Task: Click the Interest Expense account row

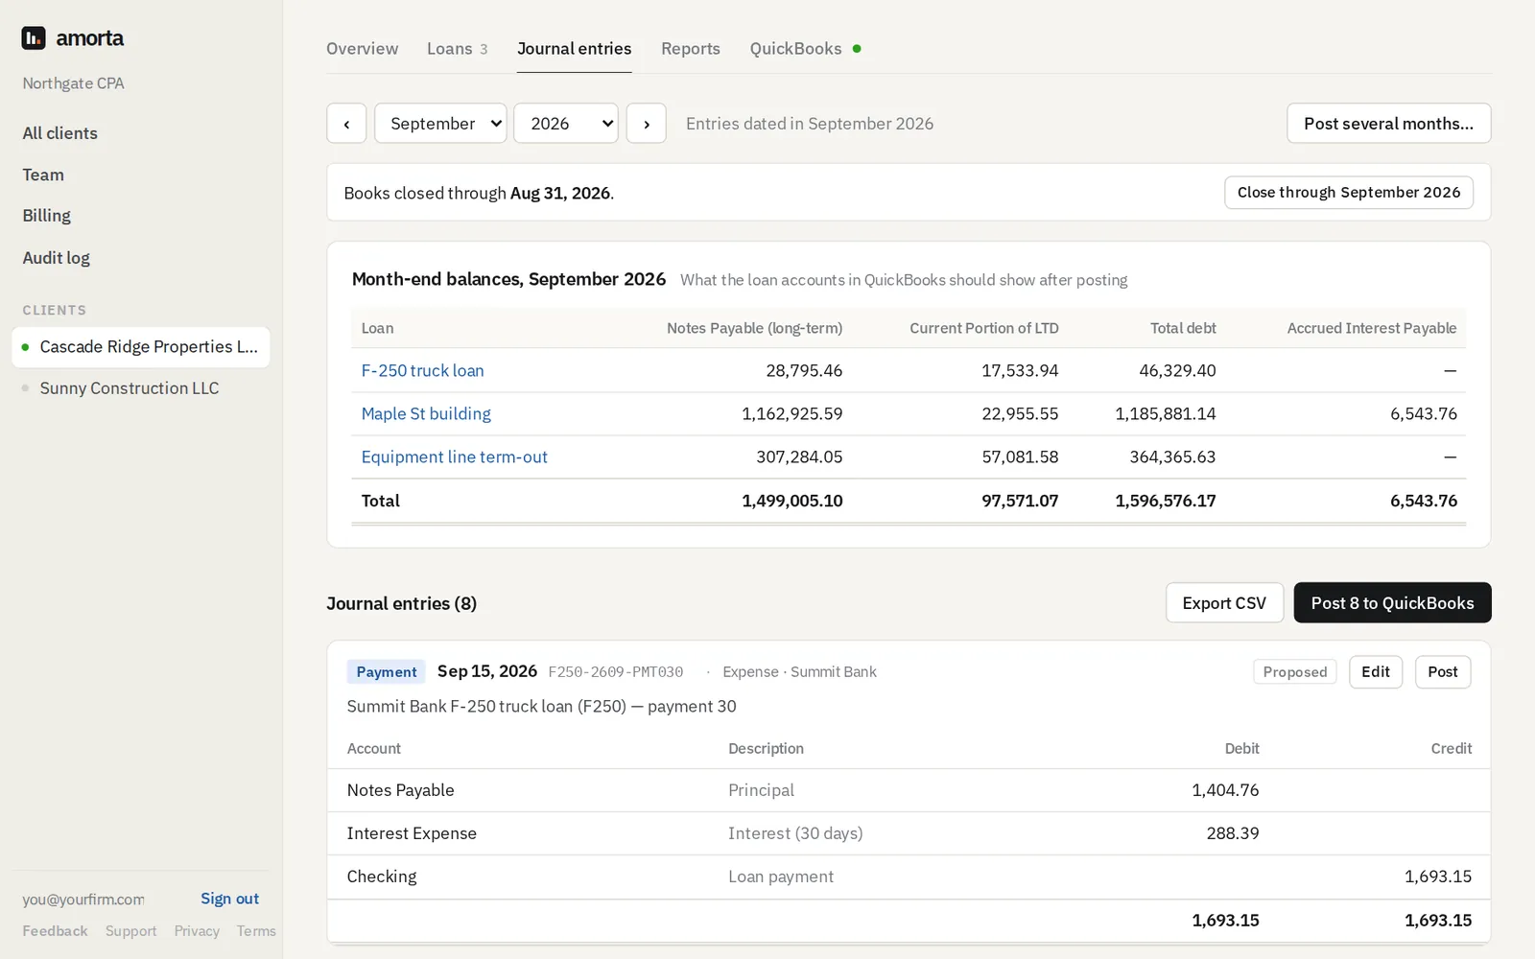Action: (x=909, y=833)
